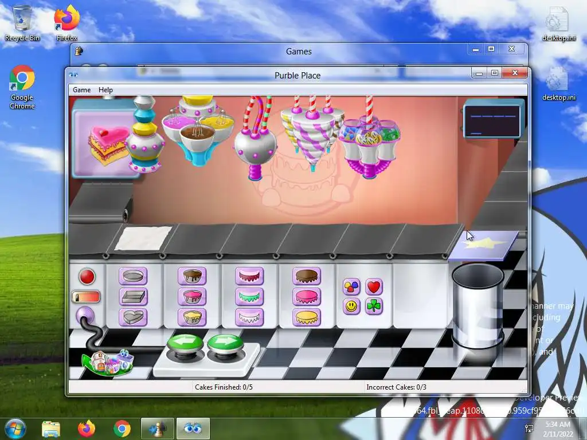Push the green right arrow conveyor button
The width and height of the screenshot is (587, 440).
[225, 344]
